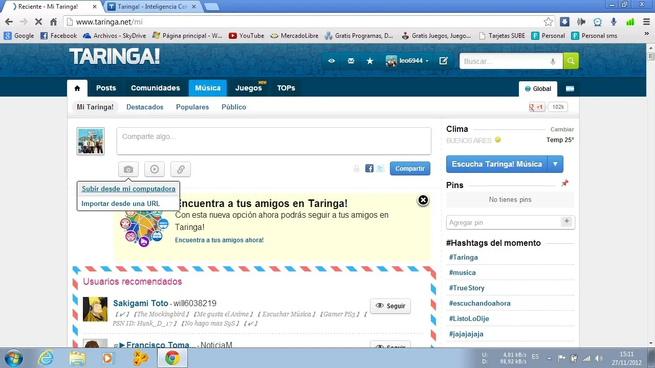Click Sakigami Toto avatar thumbnail
Screen dimensions: 655x368
[x=95, y=309]
